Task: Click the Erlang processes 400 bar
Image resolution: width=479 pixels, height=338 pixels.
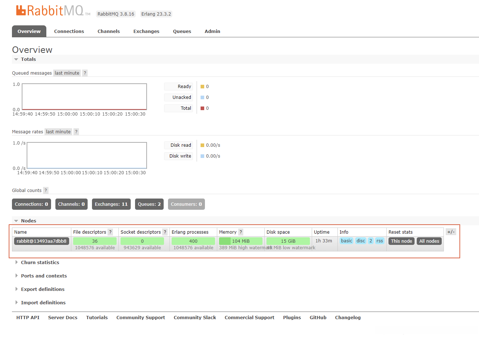Action: [193, 241]
